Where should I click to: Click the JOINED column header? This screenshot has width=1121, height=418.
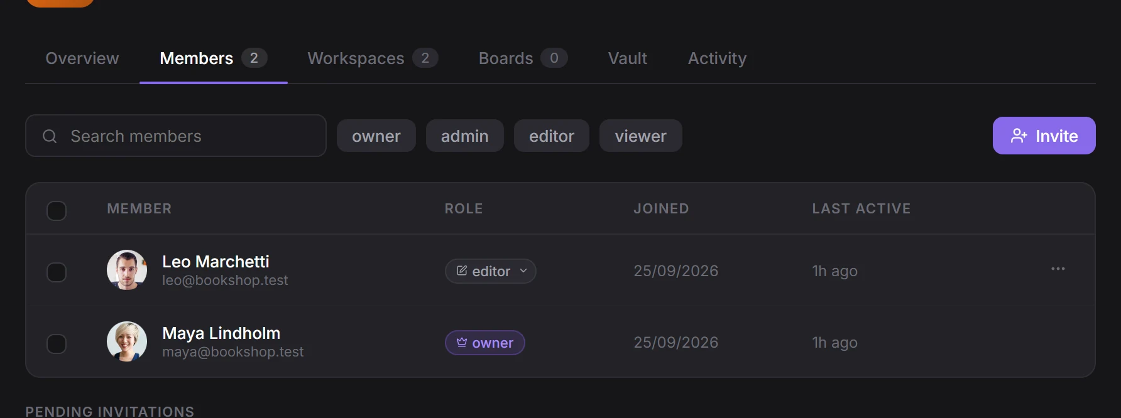pos(661,208)
